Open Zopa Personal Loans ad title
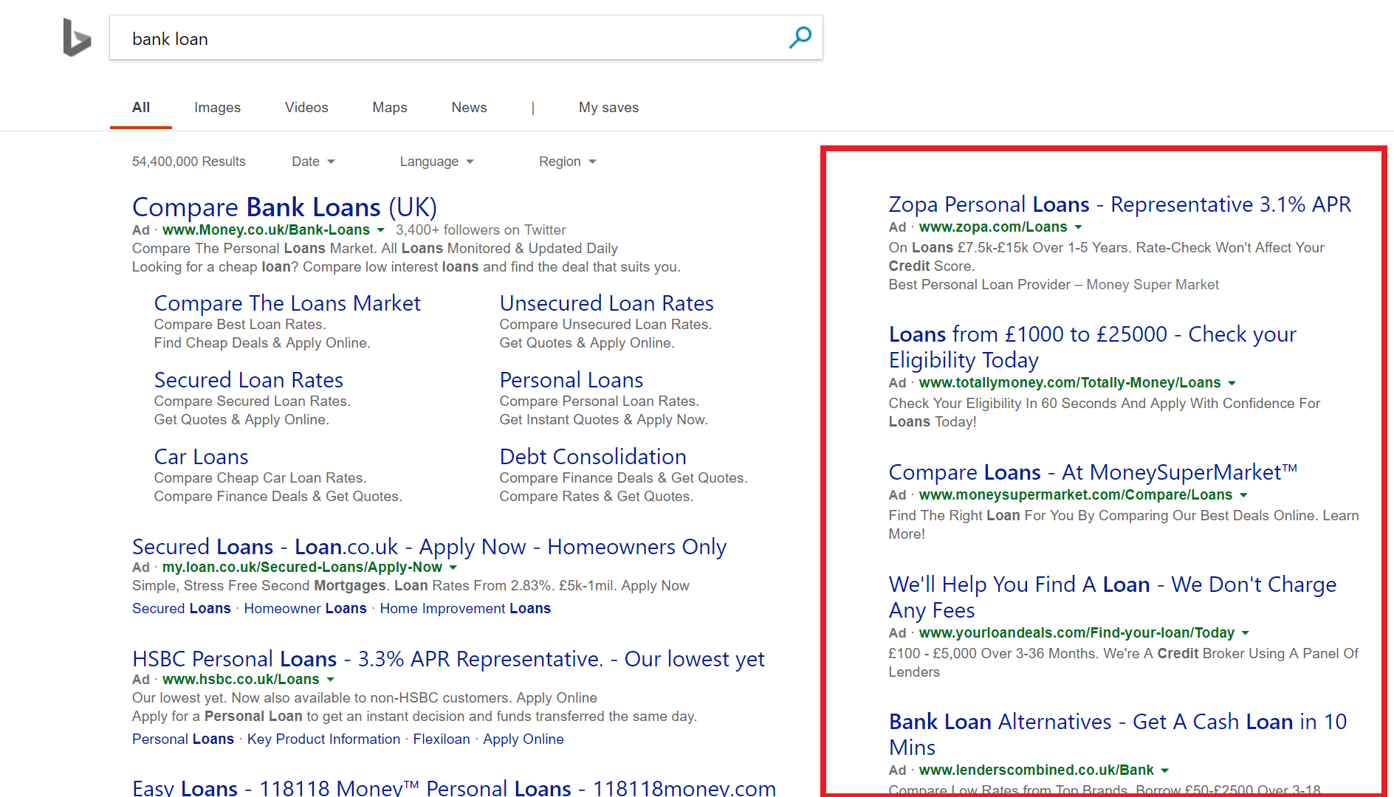 click(1120, 204)
